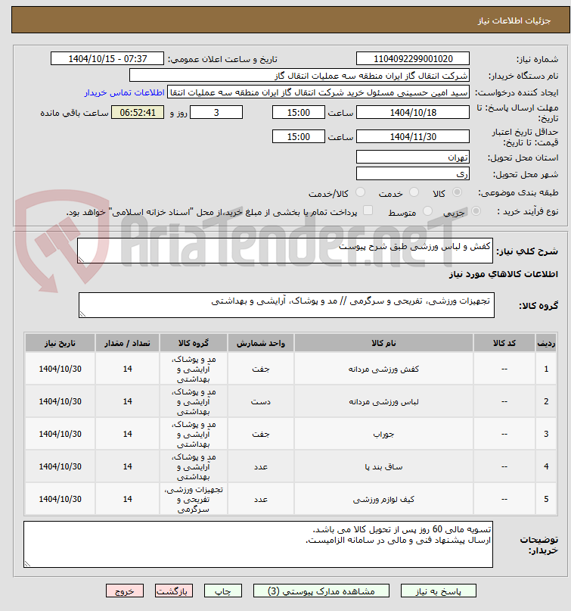This screenshot has width=571, height=611.
Task: Click the general description text area
Action: click(285, 251)
